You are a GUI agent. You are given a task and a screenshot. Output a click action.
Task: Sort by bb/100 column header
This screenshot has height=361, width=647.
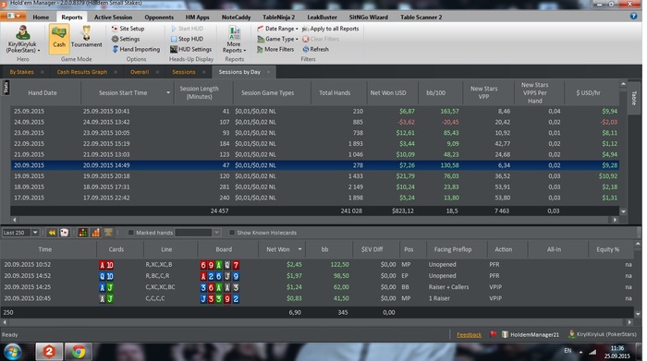click(x=435, y=92)
